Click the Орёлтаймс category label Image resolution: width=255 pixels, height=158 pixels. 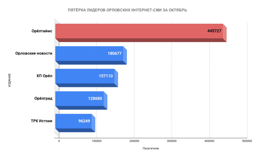42,31
